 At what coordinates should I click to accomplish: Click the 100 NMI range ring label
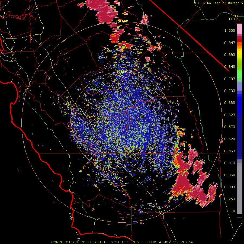122,21
